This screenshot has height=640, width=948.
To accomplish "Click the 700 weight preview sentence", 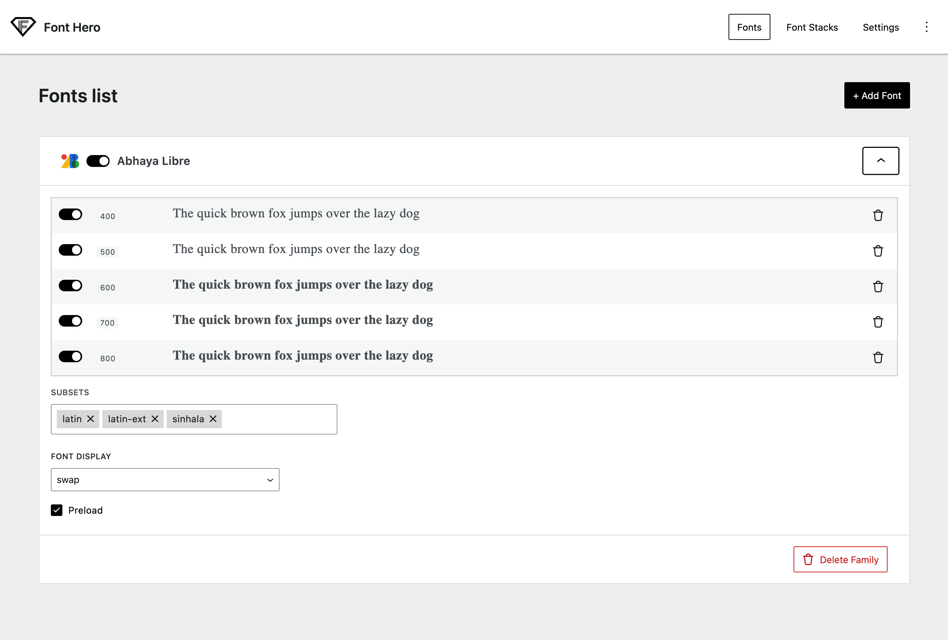I will (x=303, y=320).
